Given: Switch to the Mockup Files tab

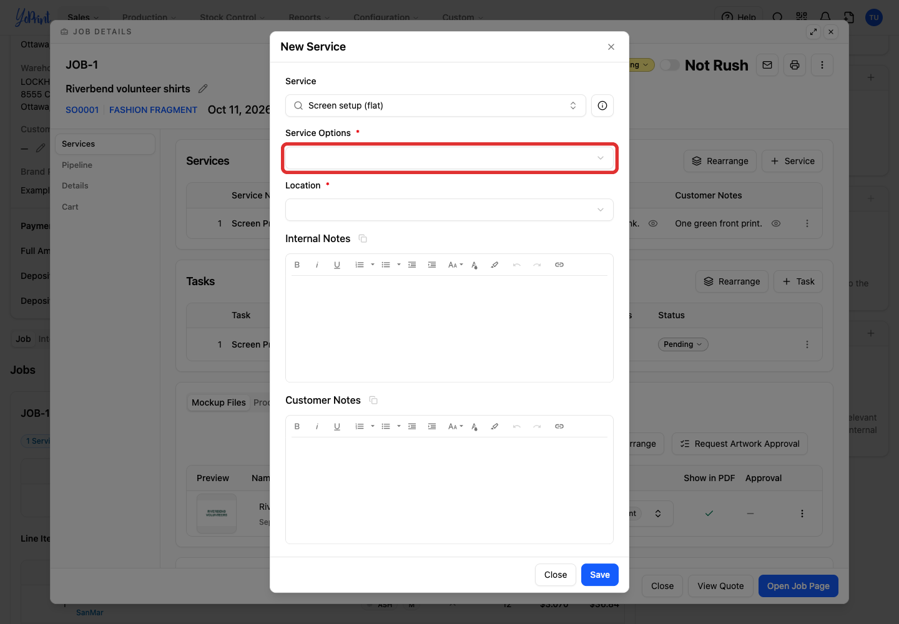Looking at the screenshot, I should (219, 402).
